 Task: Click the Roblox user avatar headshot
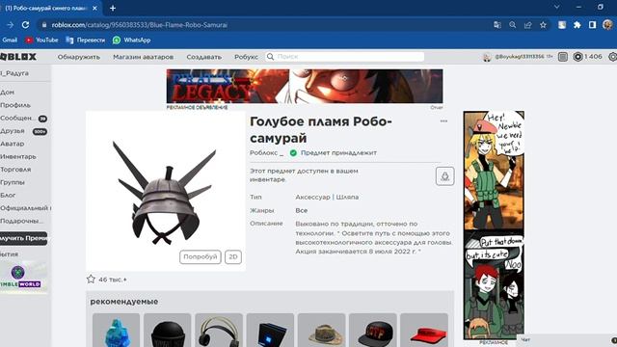pyautogui.click(x=487, y=57)
